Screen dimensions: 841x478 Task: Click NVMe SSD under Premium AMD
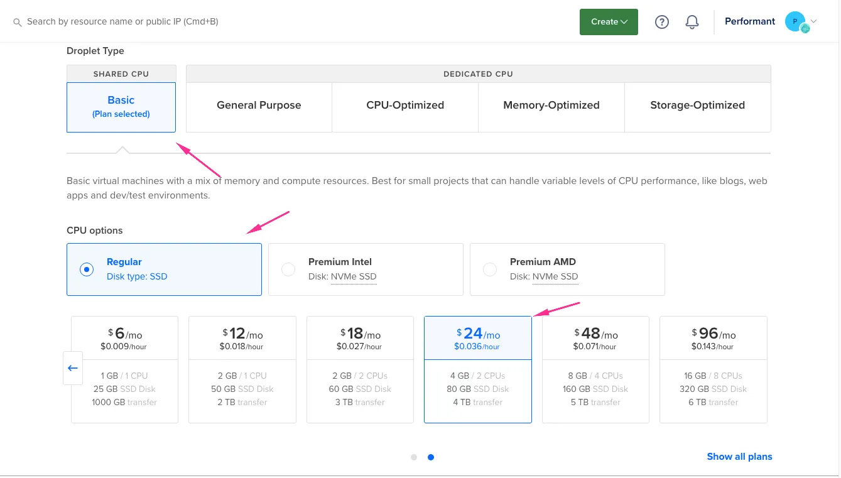tap(555, 276)
